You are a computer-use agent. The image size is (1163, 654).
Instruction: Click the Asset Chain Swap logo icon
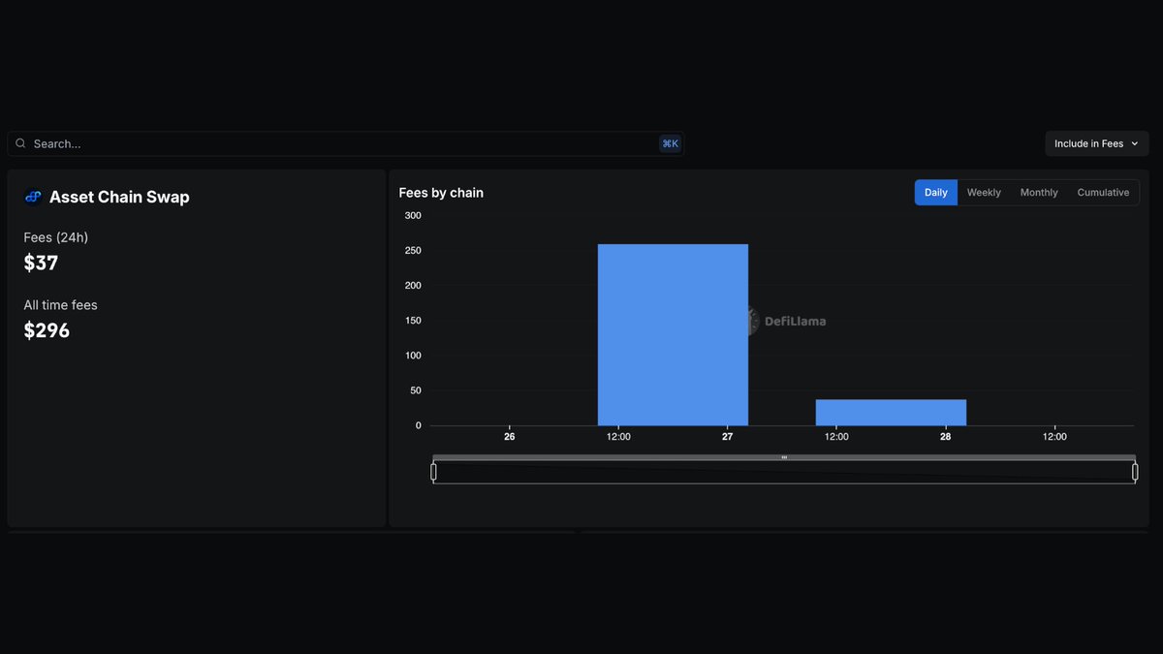[x=33, y=197]
